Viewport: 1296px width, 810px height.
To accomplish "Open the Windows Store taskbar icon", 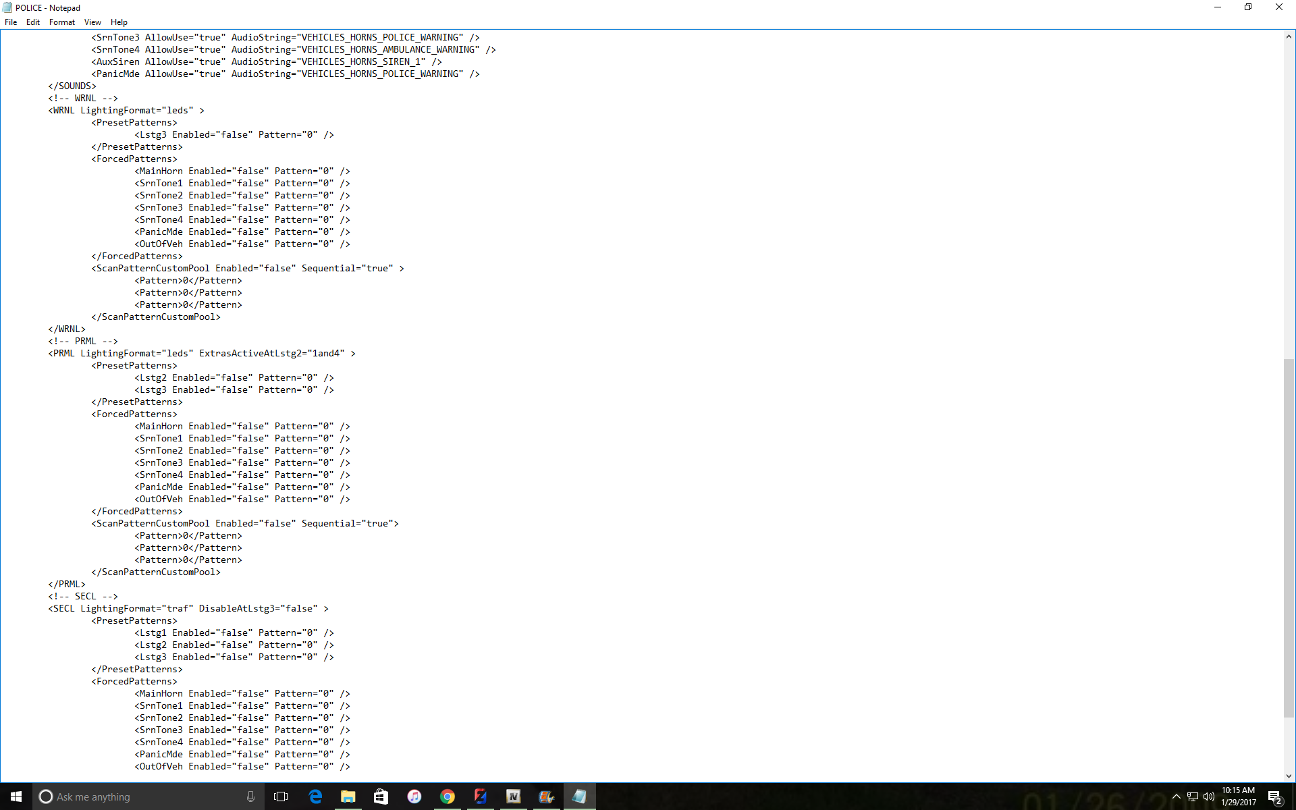I will click(x=381, y=796).
